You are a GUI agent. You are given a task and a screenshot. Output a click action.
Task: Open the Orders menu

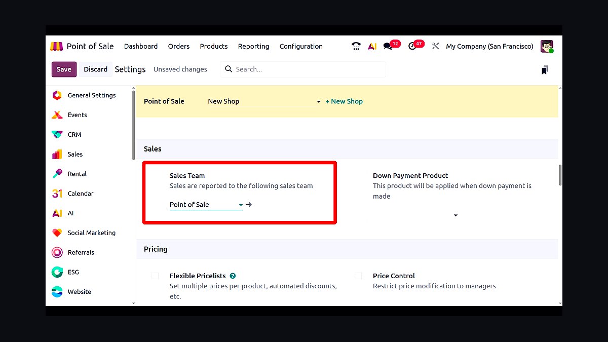click(179, 46)
